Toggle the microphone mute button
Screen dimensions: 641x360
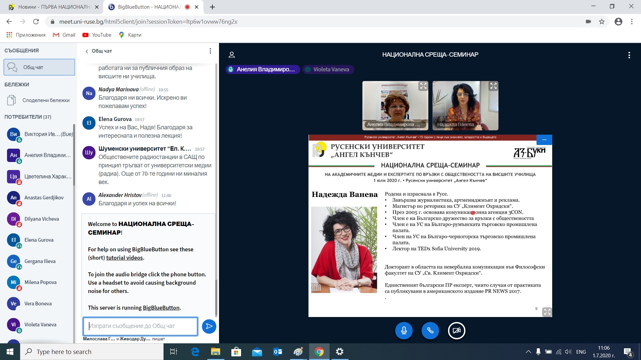pos(404,331)
